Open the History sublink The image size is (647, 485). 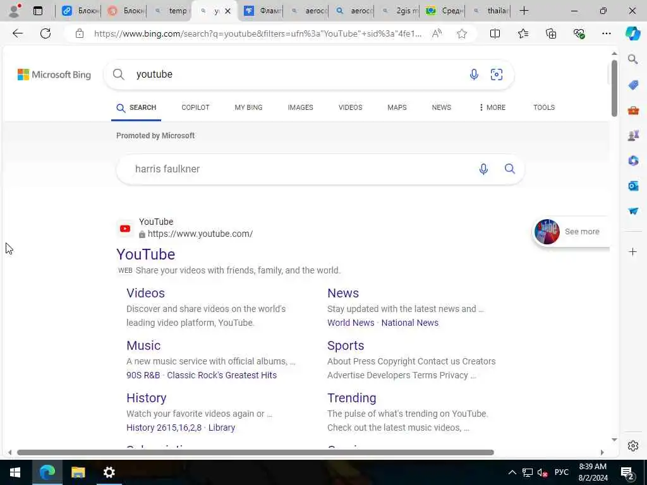147,398
